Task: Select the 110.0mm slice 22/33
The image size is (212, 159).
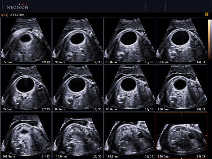Action: point(78,135)
